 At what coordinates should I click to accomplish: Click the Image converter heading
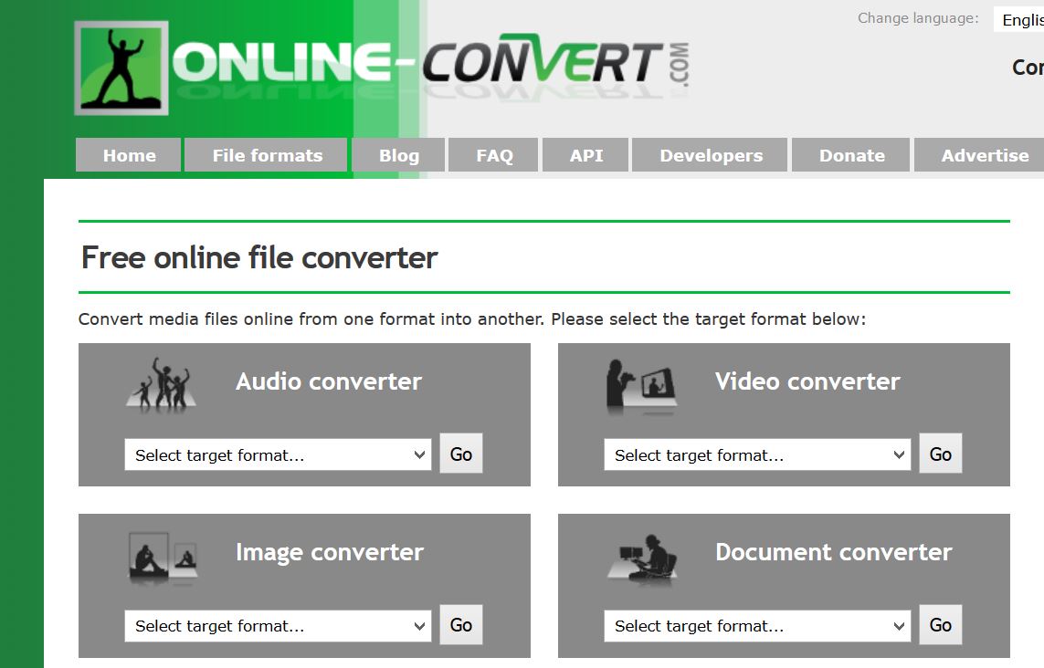click(x=329, y=552)
